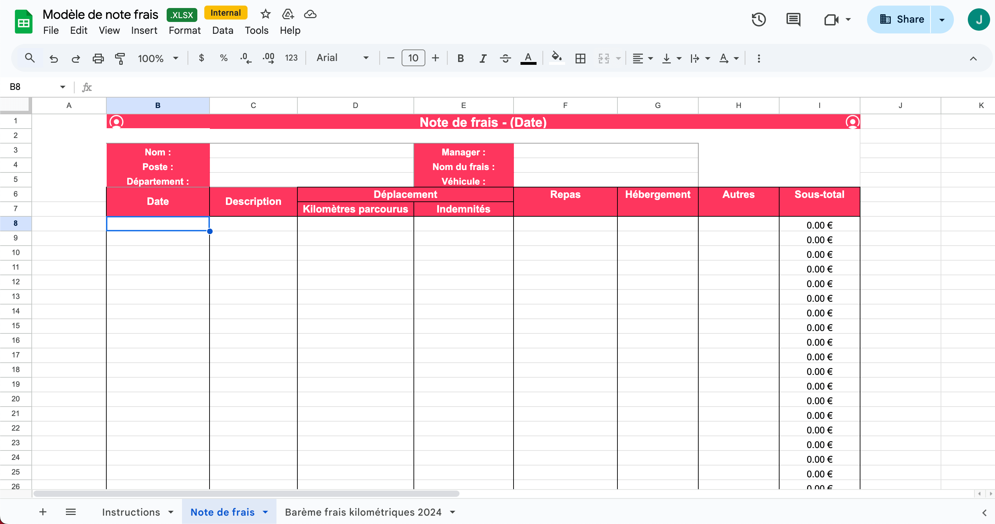The image size is (995, 524).
Task: Click the paint format roller icon
Action: (120, 58)
